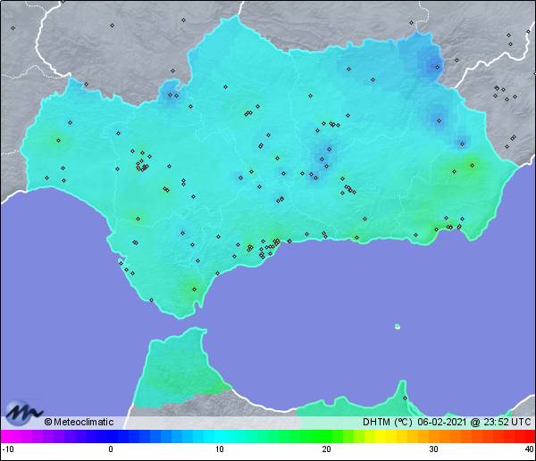Select the station marker in the green southern tip spot
536x461 pixels.
tap(194, 290)
